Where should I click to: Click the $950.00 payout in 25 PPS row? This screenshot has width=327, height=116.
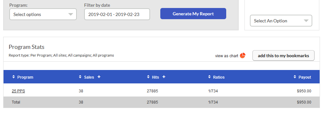[304, 91]
